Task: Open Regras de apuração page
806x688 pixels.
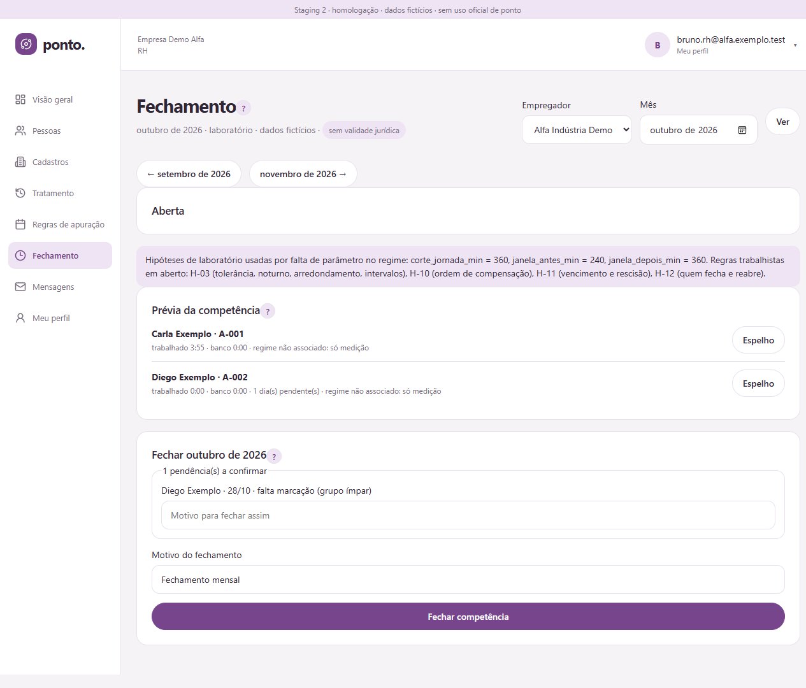Action: (x=60, y=224)
